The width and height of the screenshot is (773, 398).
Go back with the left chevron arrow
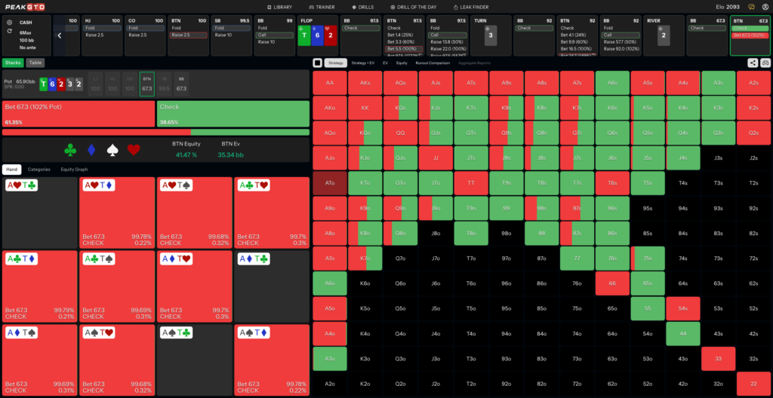click(x=59, y=35)
